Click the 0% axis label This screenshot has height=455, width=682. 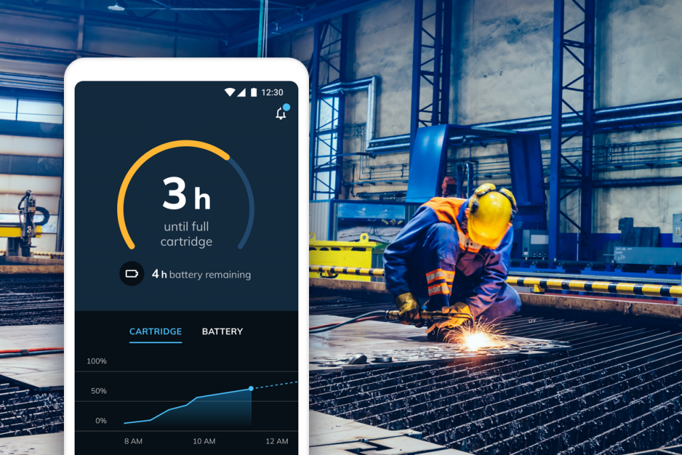click(101, 420)
